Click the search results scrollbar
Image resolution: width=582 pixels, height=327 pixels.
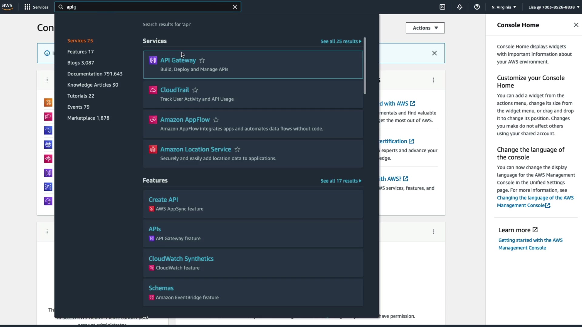pyautogui.click(x=365, y=66)
